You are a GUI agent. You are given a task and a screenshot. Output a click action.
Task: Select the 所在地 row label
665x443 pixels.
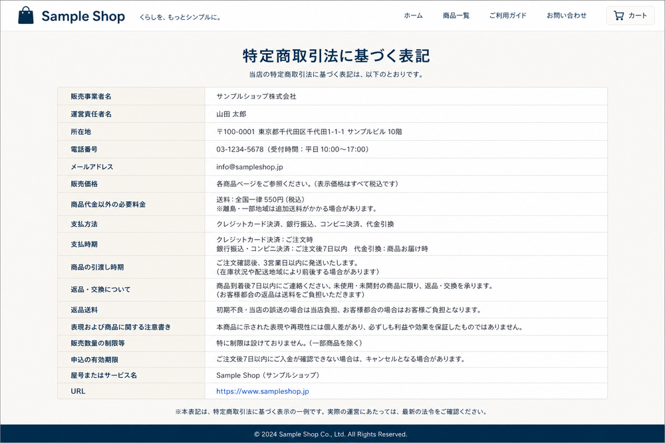click(x=80, y=132)
